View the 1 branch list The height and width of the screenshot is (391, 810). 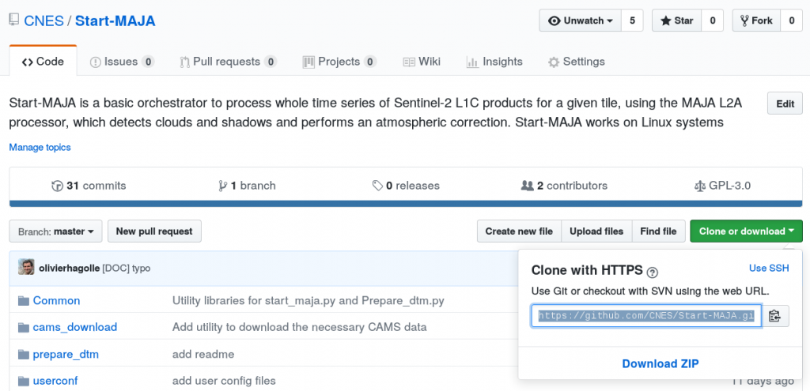click(x=247, y=186)
